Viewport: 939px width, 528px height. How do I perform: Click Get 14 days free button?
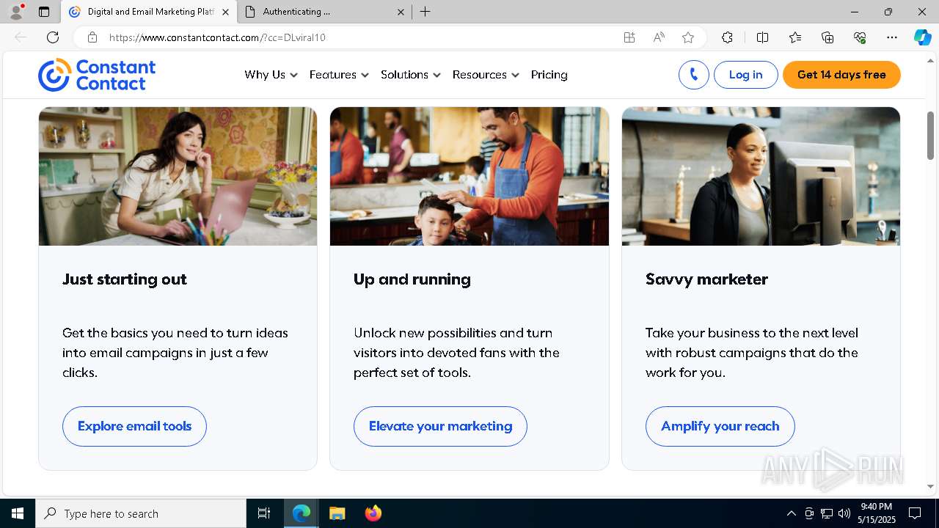pos(841,75)
